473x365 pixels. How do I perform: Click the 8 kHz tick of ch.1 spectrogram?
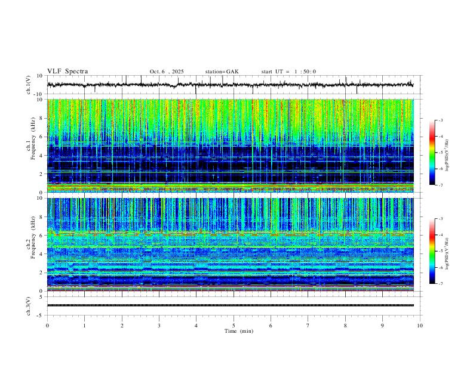click(42, 118)
